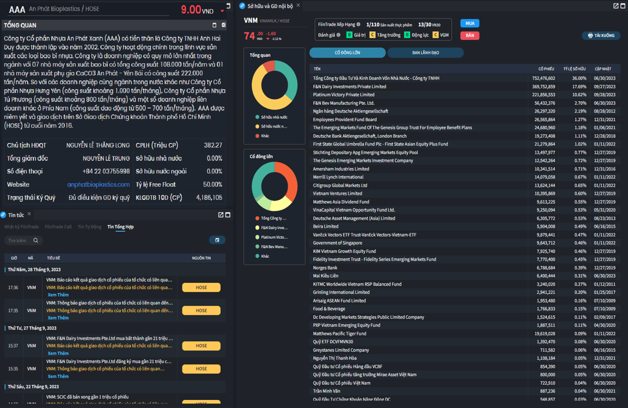Click the C rating badge for VGM
The height and width of the screenshot is (408, 628).
(x=435, y=35)
